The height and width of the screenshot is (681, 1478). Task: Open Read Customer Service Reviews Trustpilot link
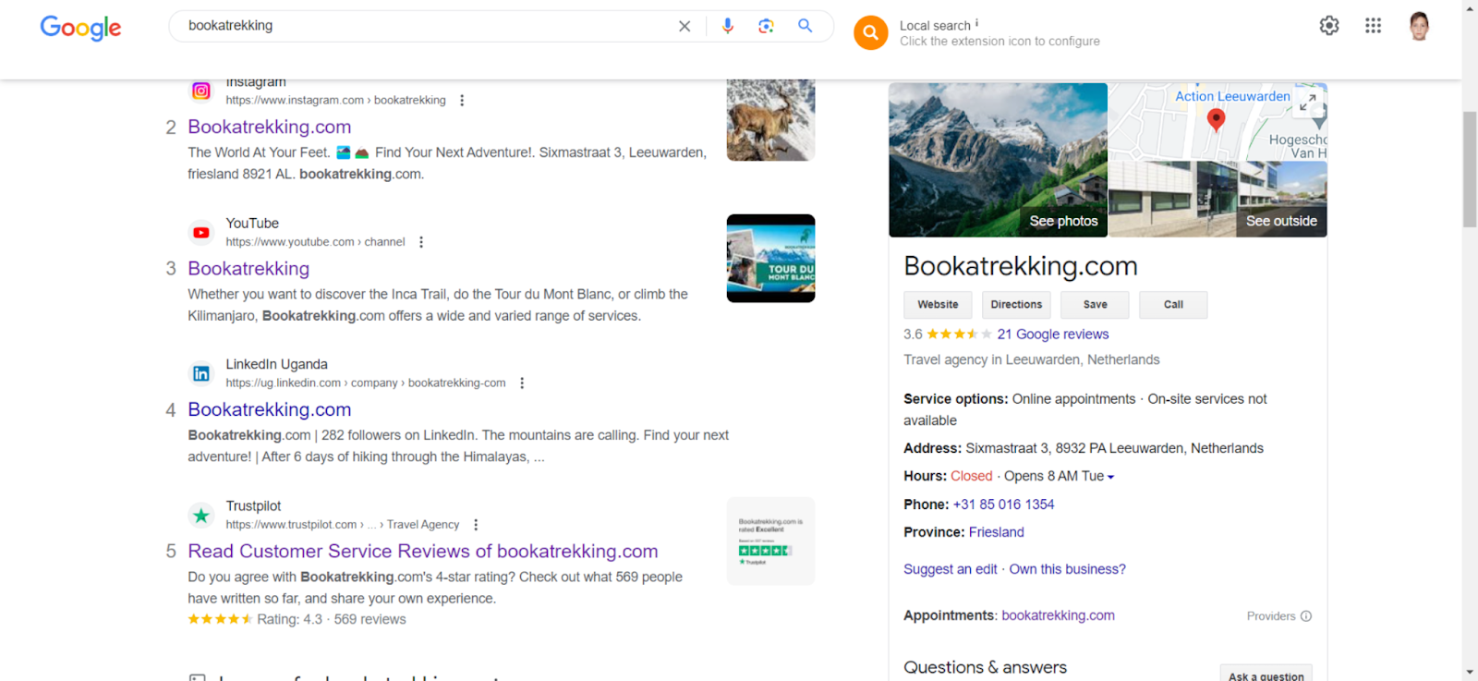[423, 551]
